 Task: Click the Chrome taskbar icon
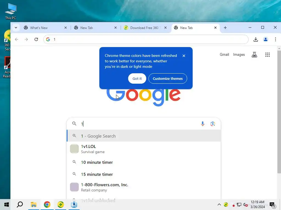(47, 205)
